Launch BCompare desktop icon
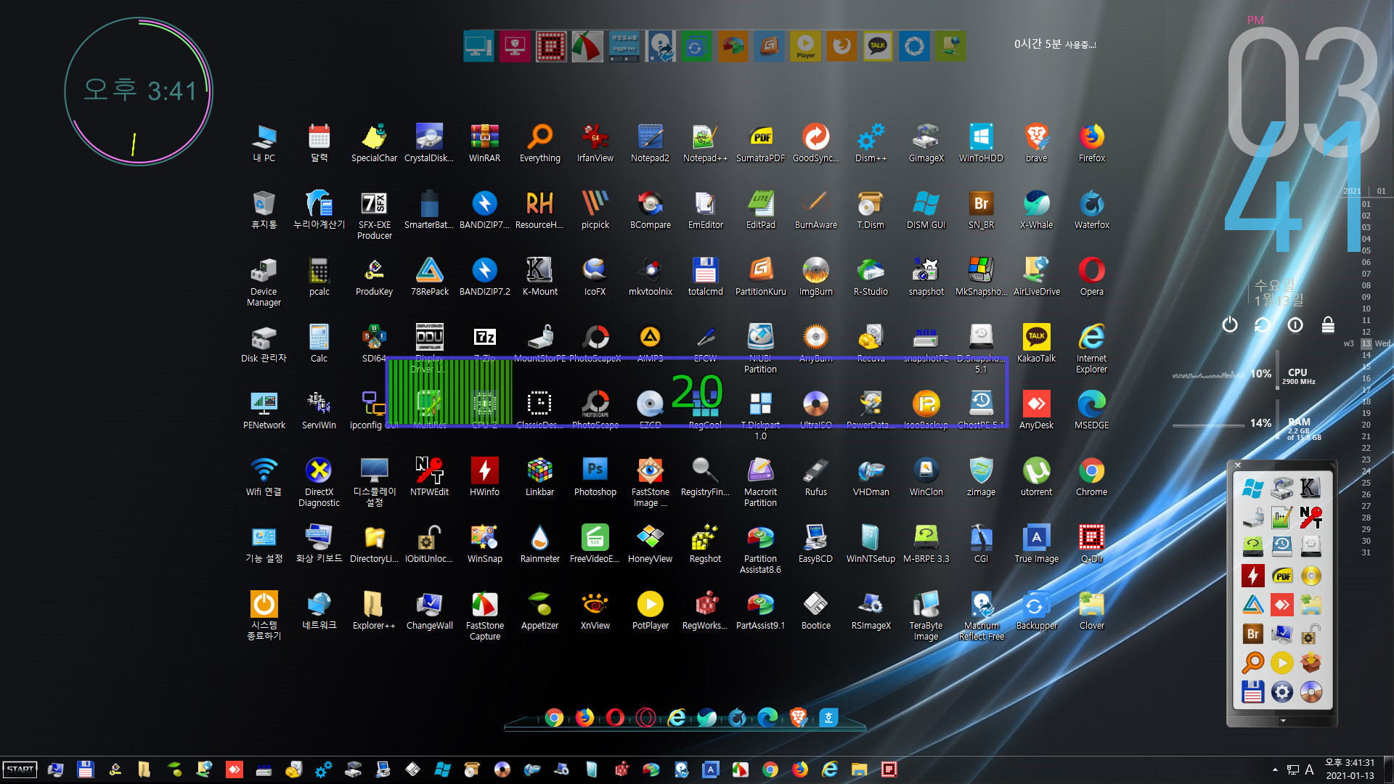This screenshot has width=1394, height=784. click(x=650, y=209)
